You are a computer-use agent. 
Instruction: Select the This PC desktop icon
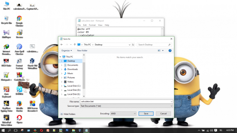[6, 6]
